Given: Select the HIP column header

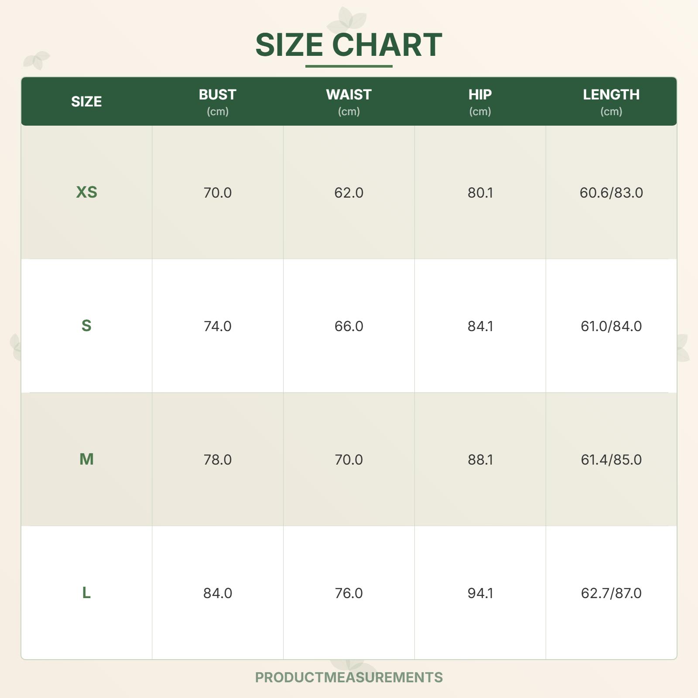Looking at the screenshot, I should tap(480, 102).
